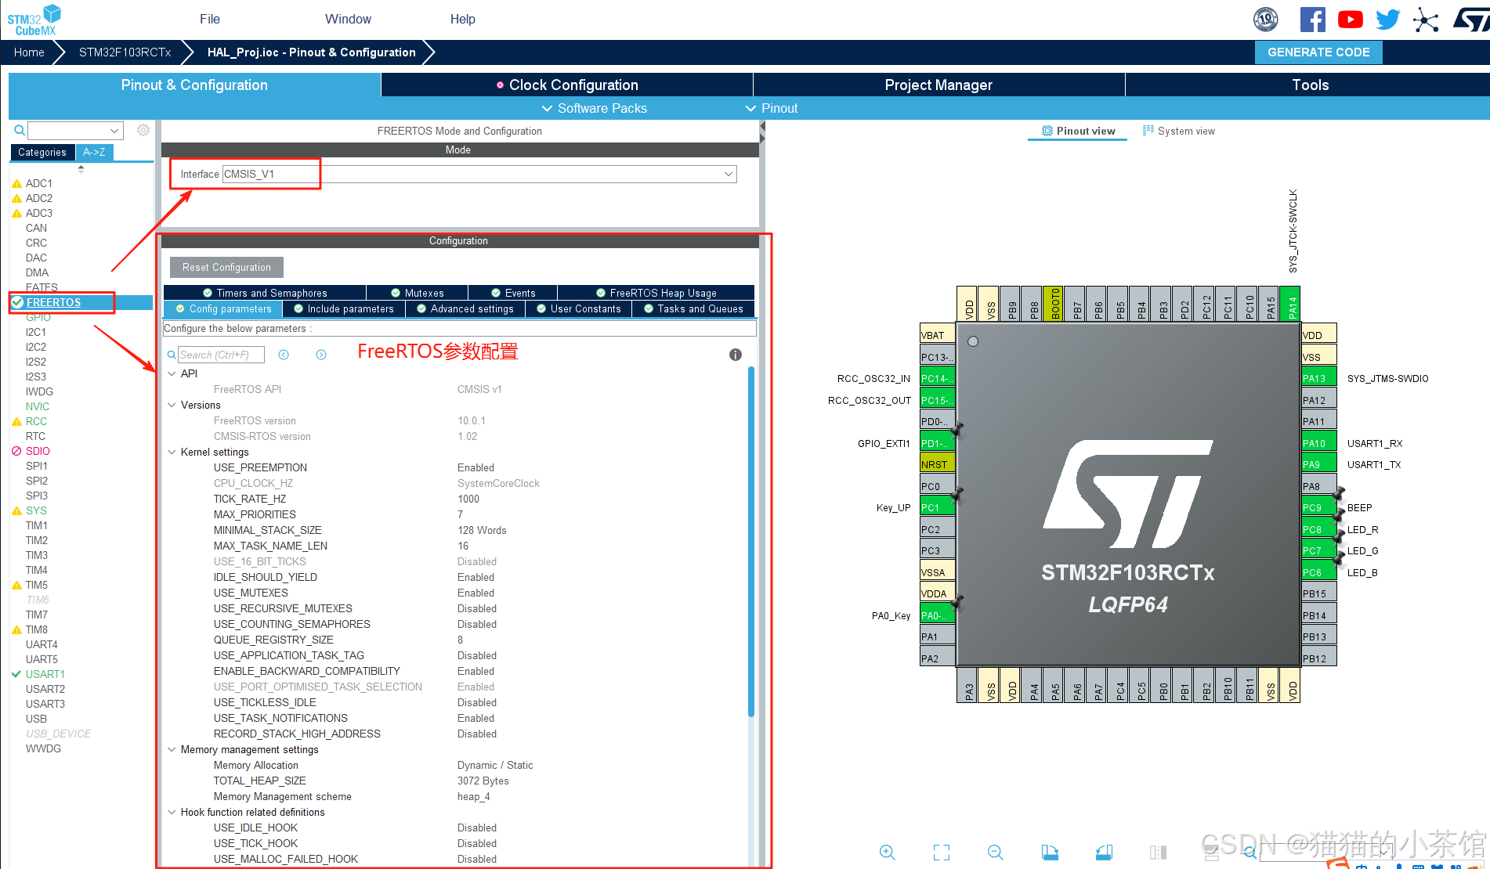Image resolution: width=1490 pixels, height=869 pixels.
Task: Open the User Constants tab
Action: pyautogui.click(x=578, y=308)
